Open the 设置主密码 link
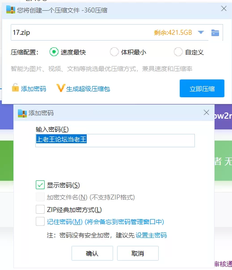232x270 pixels. click(x=151, y=235)
